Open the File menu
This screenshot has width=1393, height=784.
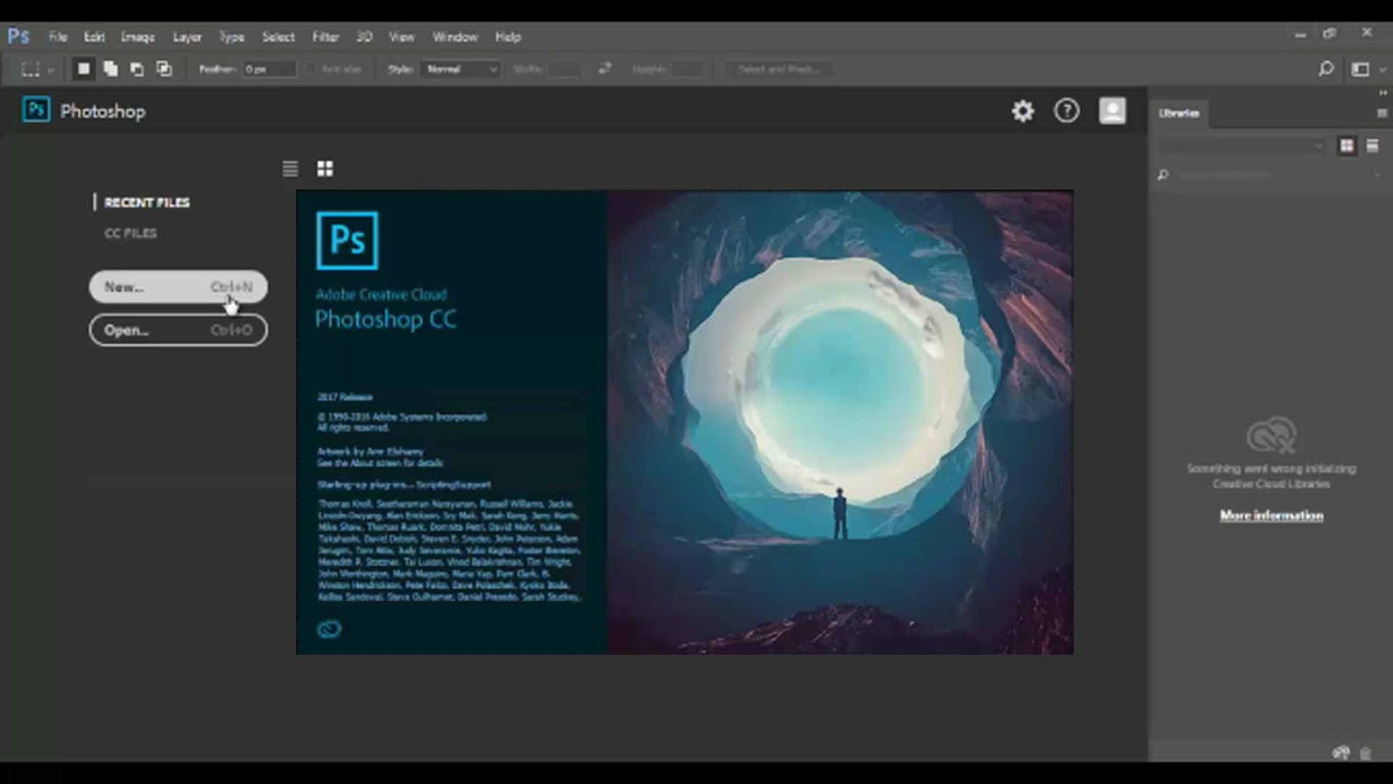click(58, 37)
